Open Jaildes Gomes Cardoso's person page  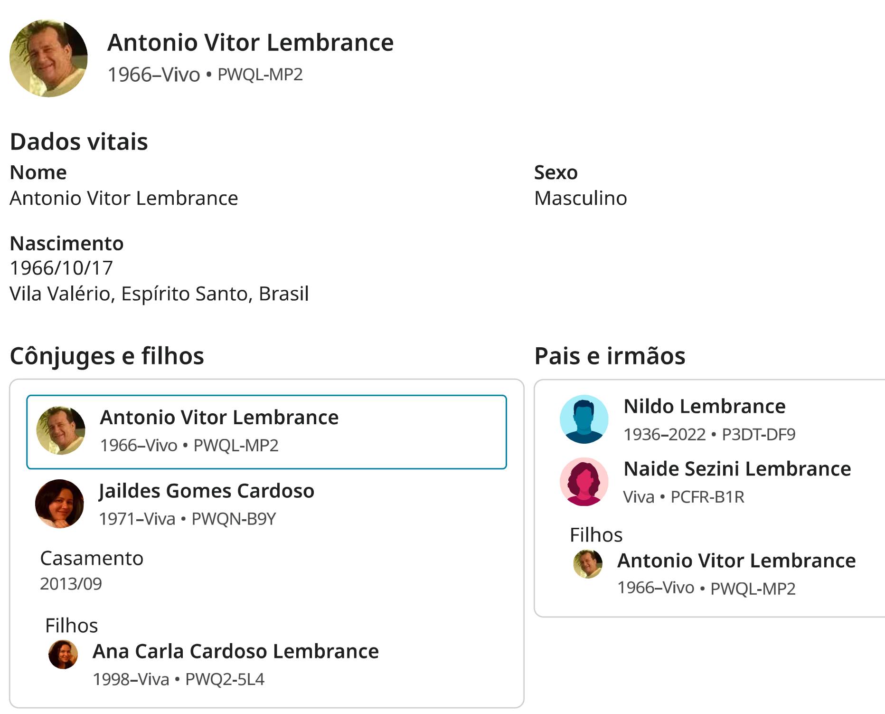(207, 491)
